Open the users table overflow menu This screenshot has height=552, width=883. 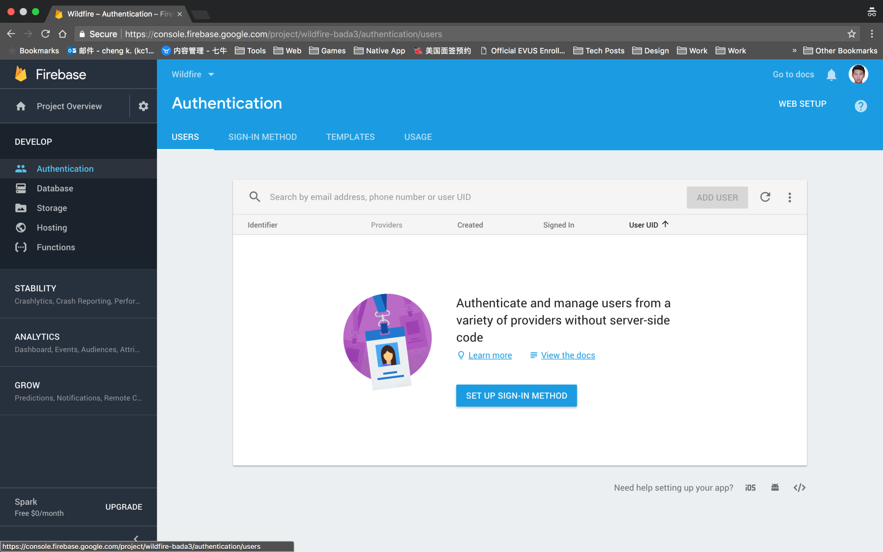789,197
